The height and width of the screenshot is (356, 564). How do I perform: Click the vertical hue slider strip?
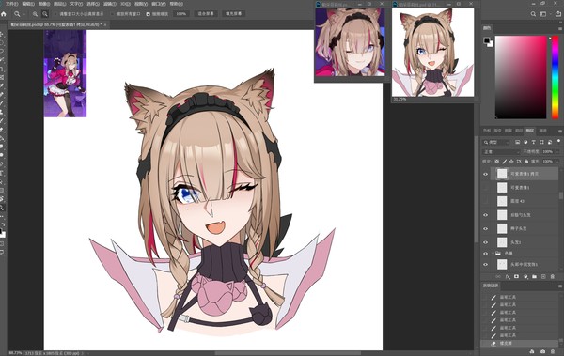tap(555, 77)
